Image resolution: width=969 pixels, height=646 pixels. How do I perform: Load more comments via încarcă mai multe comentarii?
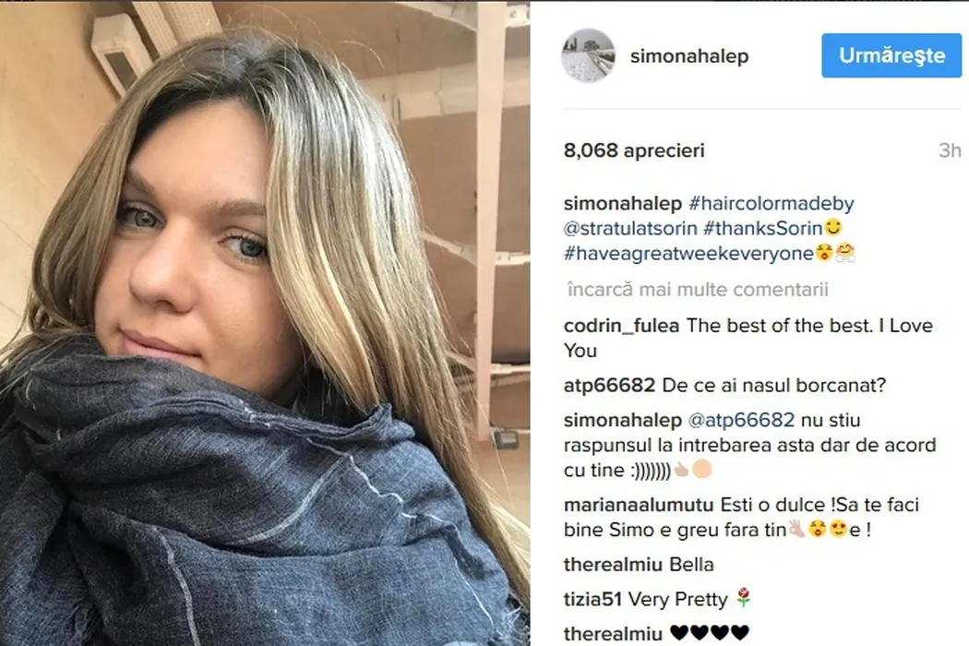click(698, 289)
